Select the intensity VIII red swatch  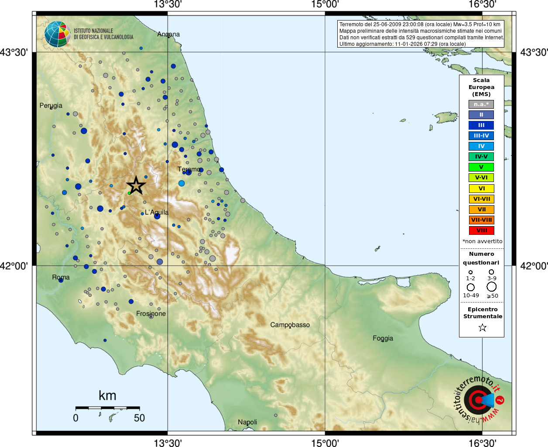[481, 230]
